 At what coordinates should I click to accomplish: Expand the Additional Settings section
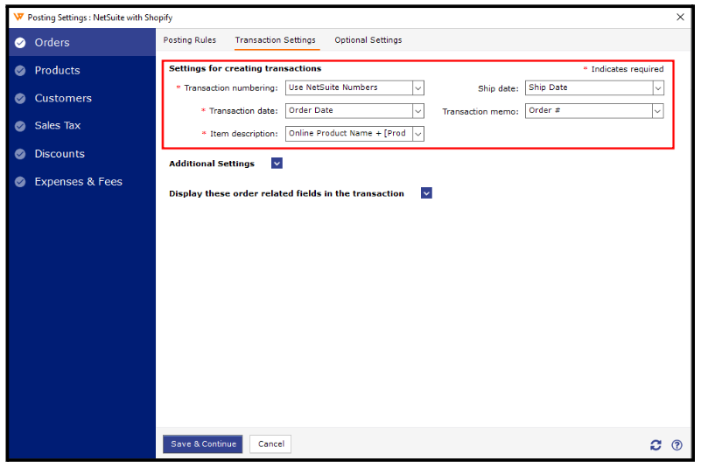tap(277, 164)
